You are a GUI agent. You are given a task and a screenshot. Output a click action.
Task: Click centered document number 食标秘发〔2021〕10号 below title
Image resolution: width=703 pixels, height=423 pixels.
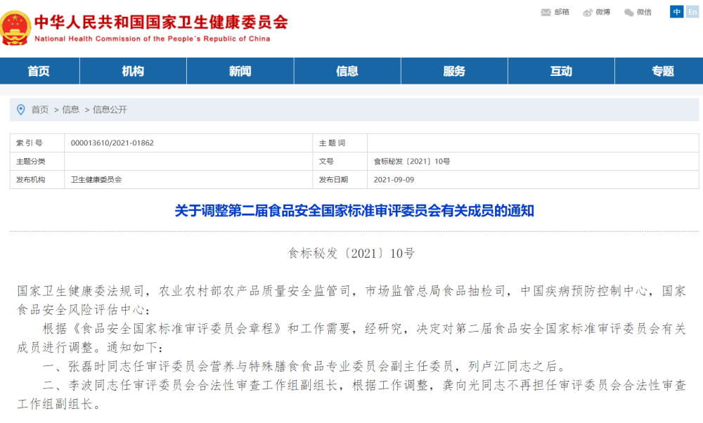pyautogui.click(x=351, y=254)
